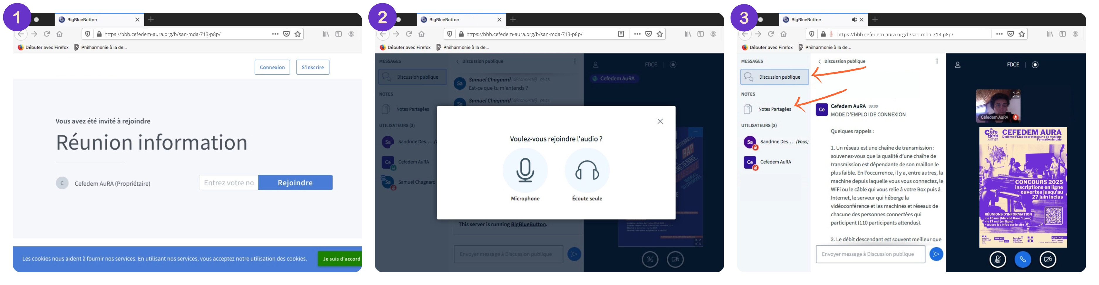Select Discussion publique in the step 3 messages list
Image resolution: width=1099 pixels, height=285 pixels.
(774, 77)
